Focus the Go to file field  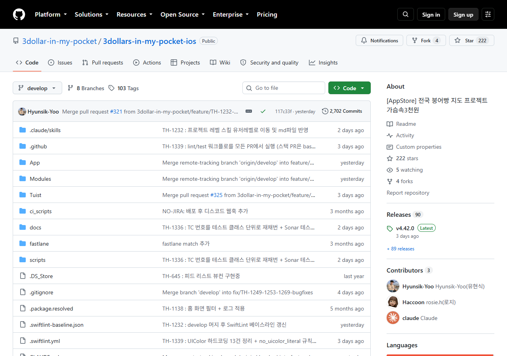[x=284, y=88]
